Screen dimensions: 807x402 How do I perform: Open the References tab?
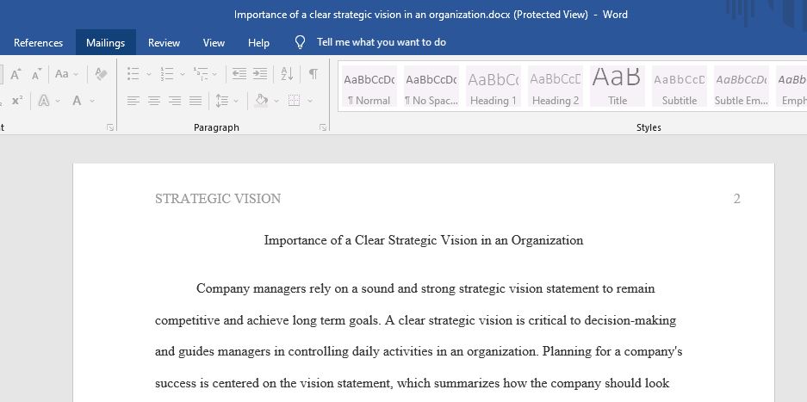click(x=38, y=43)
